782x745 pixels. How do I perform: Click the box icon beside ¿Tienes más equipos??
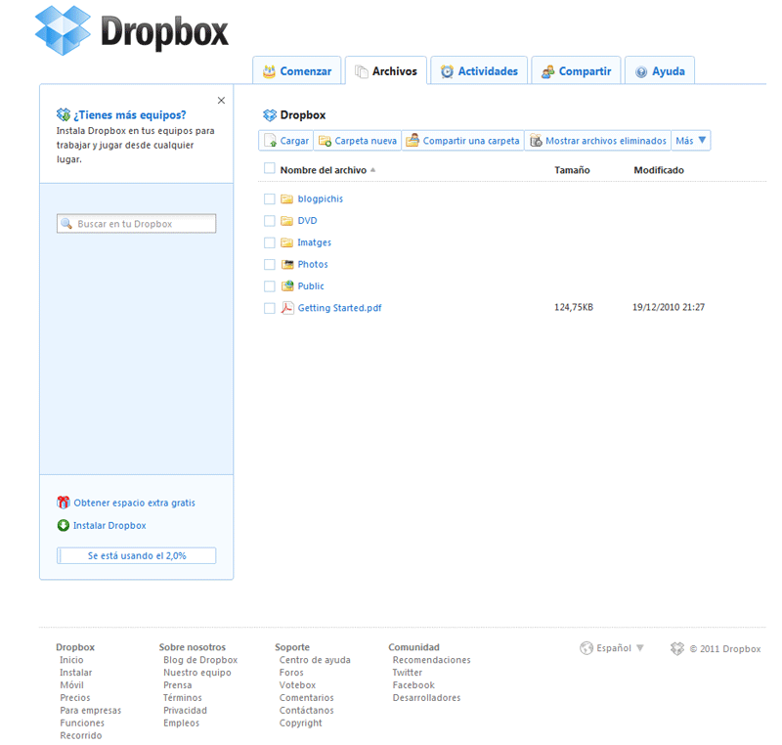(x=64, y=114)
